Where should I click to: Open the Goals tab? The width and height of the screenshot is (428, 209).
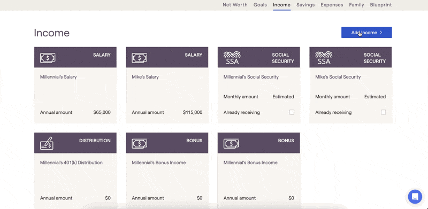tap(260, 5)
